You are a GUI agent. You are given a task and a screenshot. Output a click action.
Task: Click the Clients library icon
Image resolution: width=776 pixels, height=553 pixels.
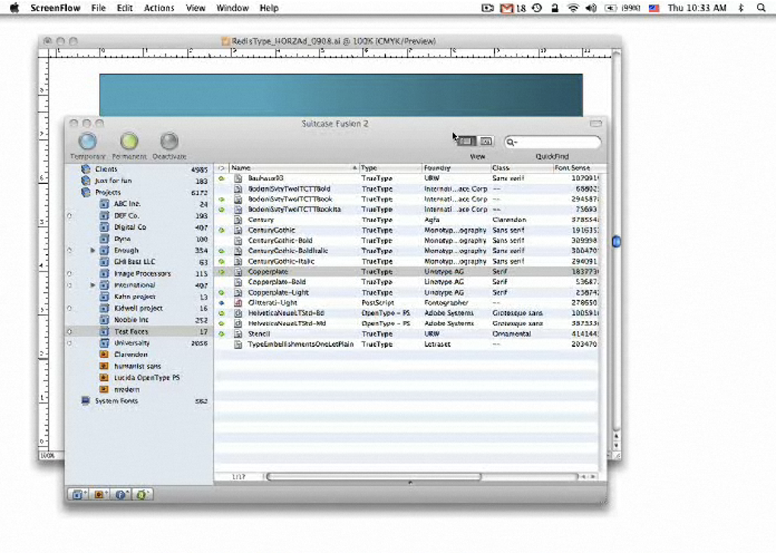(86, 169)
